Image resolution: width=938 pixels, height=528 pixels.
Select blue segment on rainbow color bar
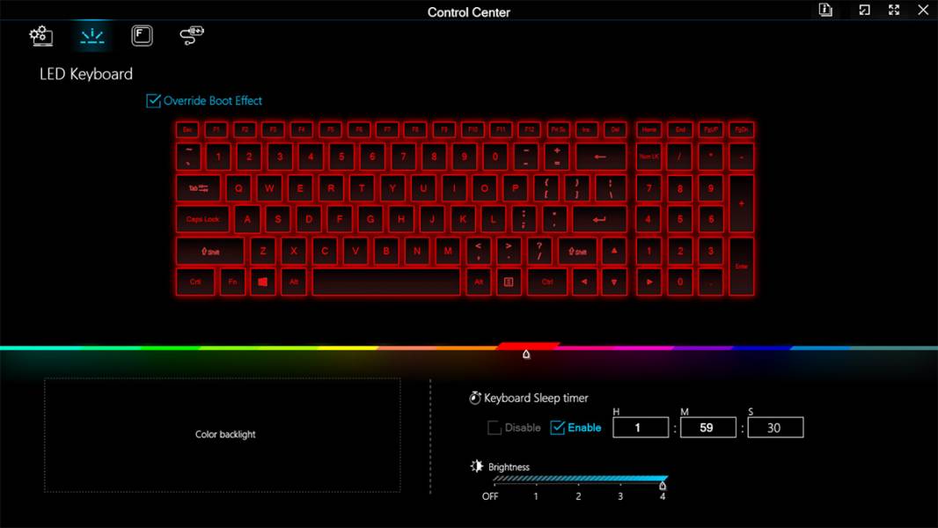[x=761, y=348]
